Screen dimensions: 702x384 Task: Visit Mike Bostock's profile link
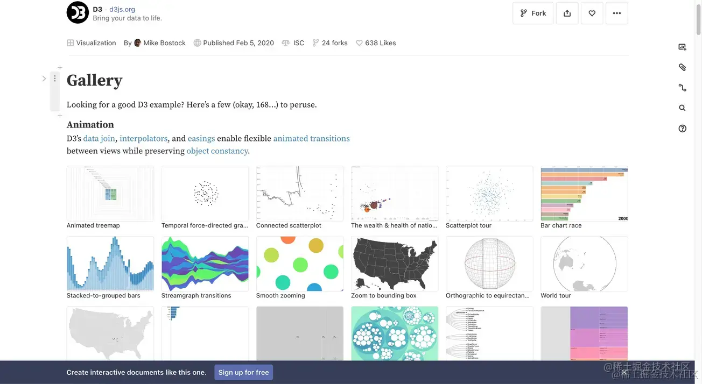pyautogui.click(x=165, y=42)
